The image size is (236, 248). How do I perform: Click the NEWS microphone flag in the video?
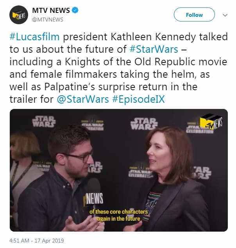94,199
